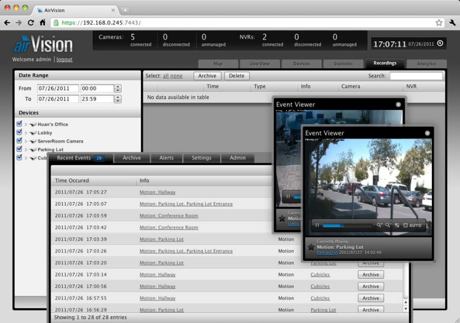Click the zoom out magnifier in Event Viewer
The width and height of the screenshot is (460, 323).
[388, 225]
